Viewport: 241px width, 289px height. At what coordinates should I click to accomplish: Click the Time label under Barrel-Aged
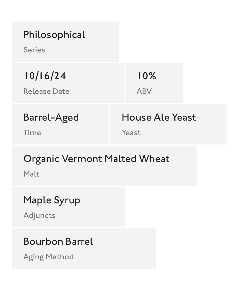pyautogui.click(x=32, y=133)
